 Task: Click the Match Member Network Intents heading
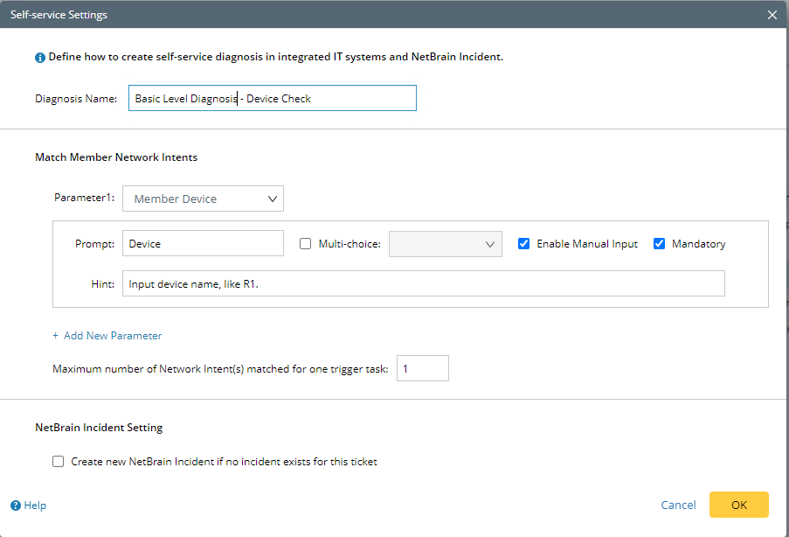tap(116, 157)
